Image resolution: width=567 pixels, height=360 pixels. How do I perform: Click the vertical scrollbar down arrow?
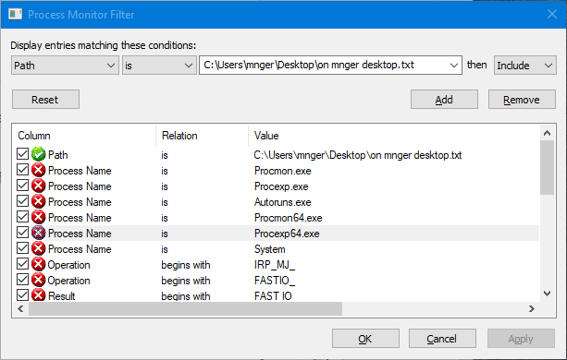(x=547, y=294)
